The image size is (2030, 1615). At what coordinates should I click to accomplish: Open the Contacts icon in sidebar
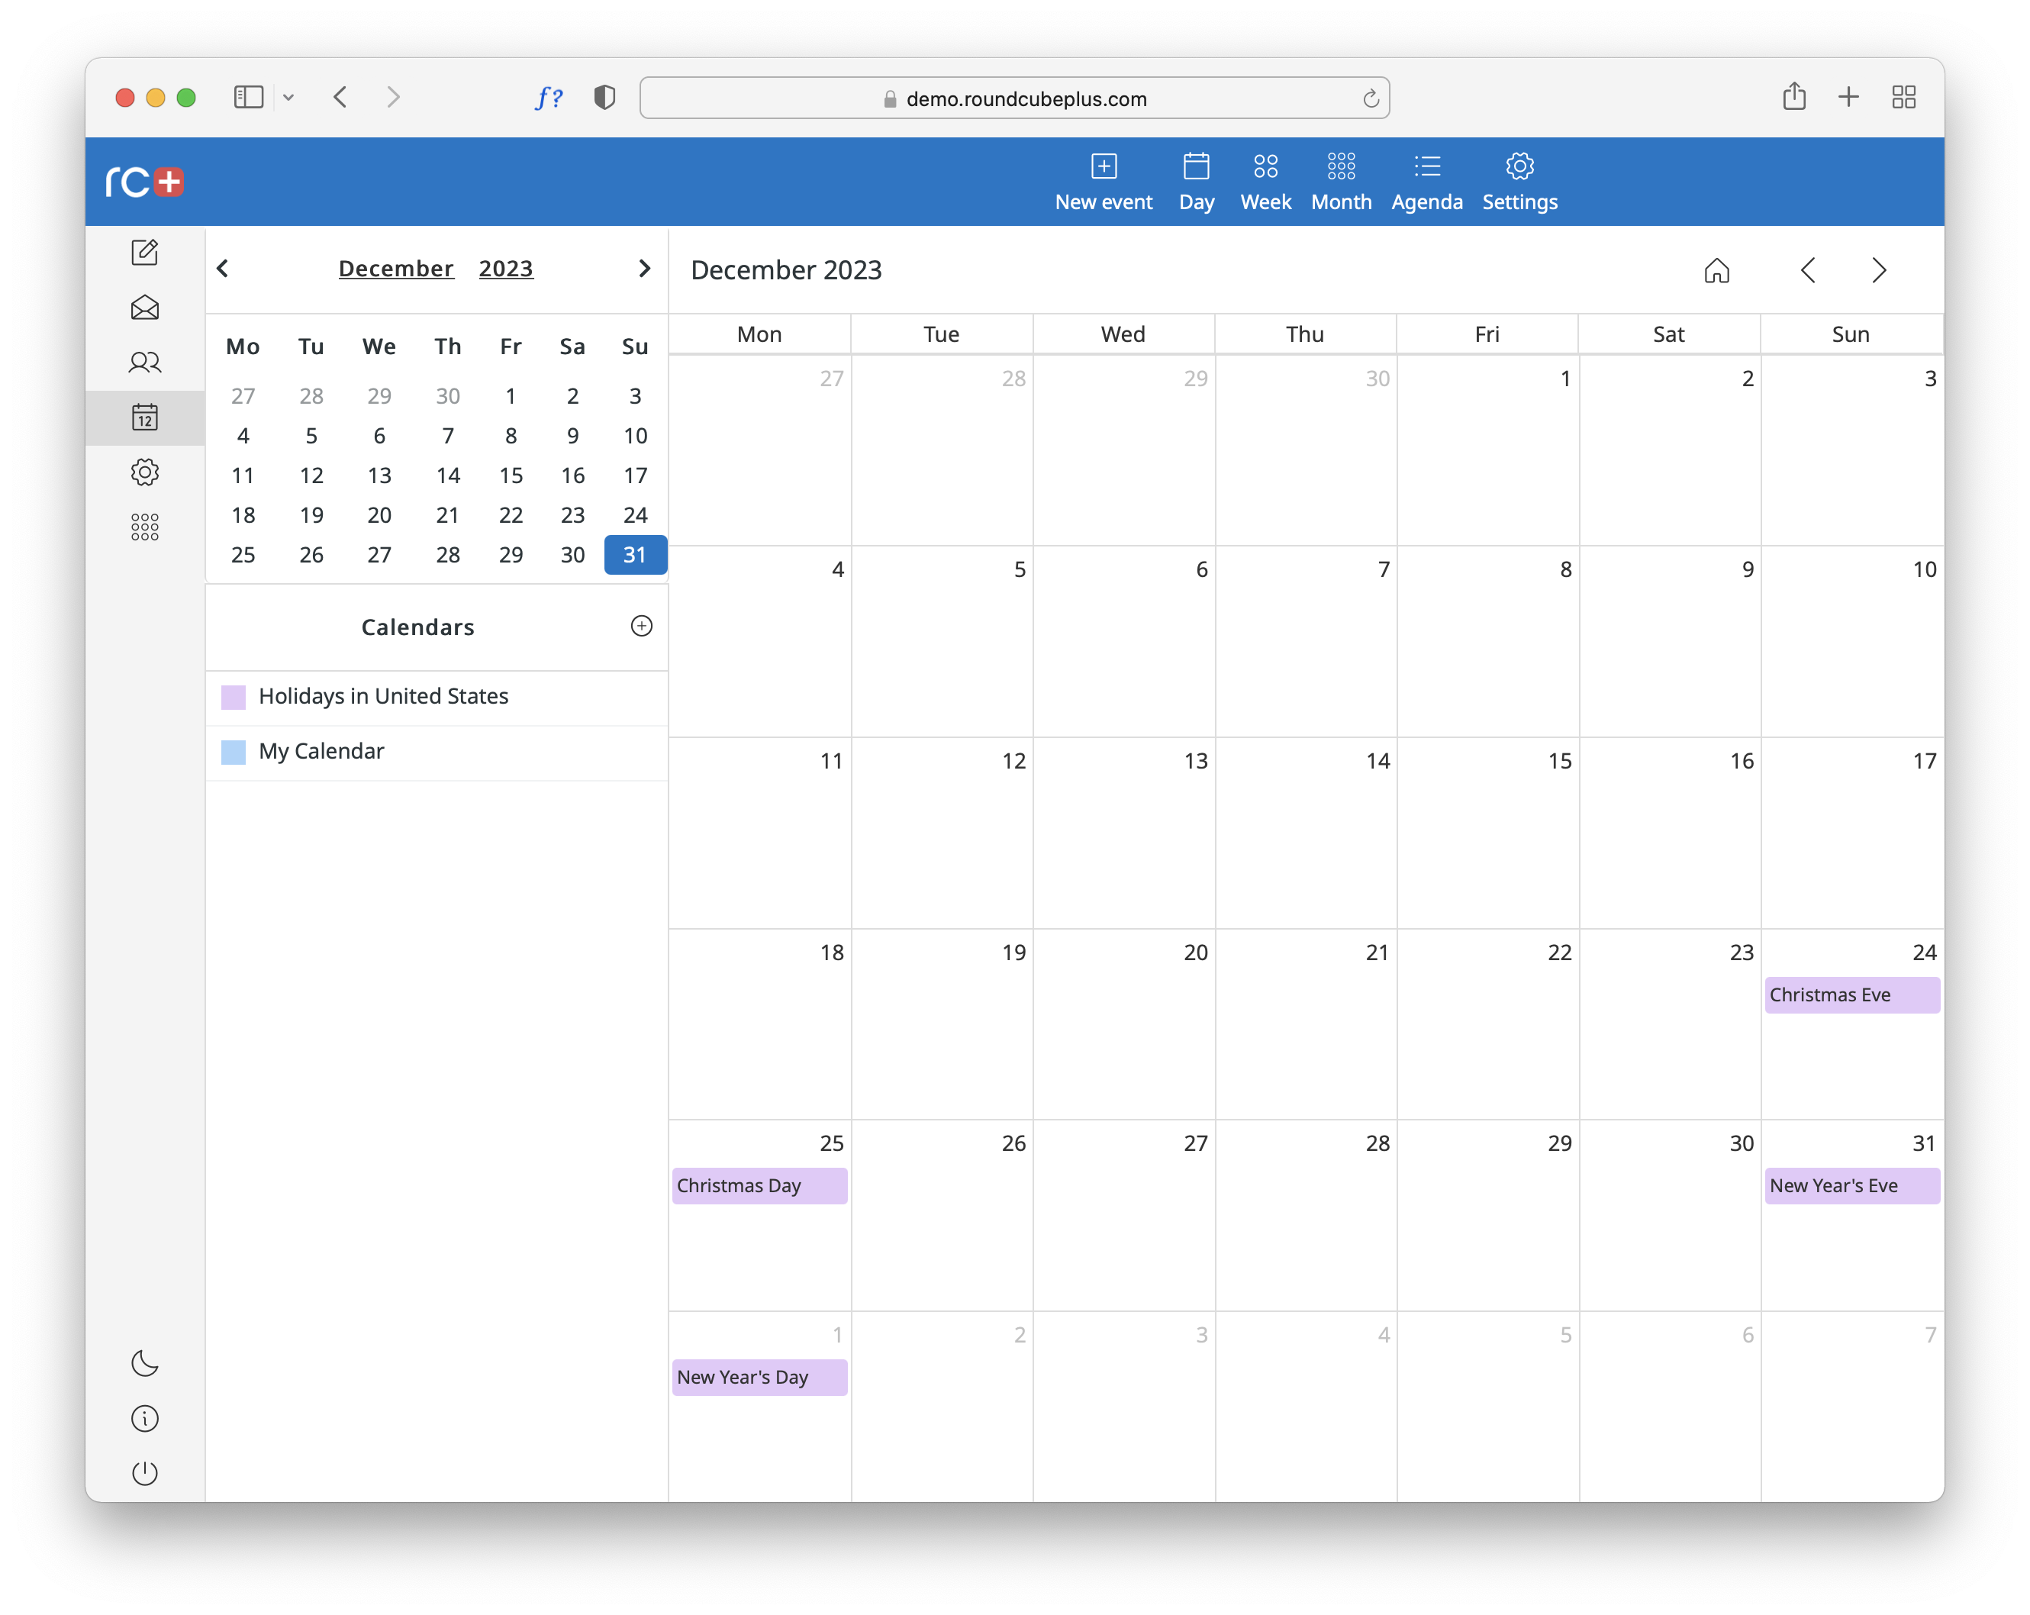[144, 363]
